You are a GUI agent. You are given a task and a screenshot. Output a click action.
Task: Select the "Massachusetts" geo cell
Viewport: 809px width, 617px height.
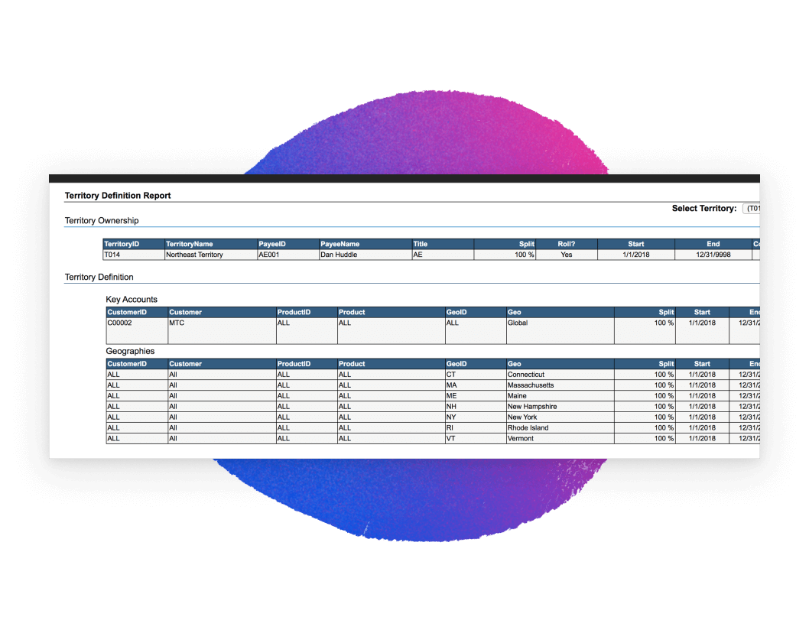[x=560, y=385]
